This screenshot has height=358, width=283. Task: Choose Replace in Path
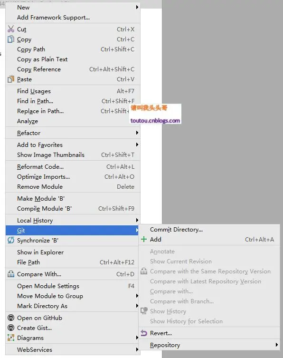pyautogui.click(x=73, y=111)
